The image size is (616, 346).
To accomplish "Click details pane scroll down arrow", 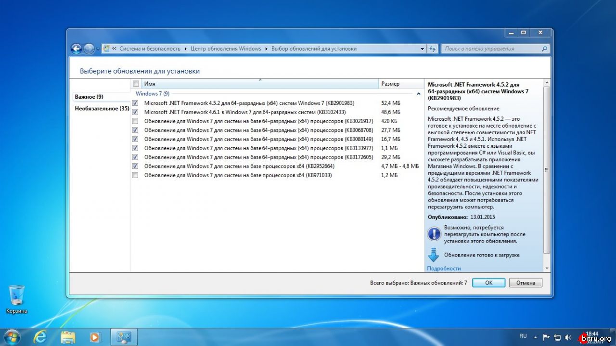I will click(x=547, y=268).
